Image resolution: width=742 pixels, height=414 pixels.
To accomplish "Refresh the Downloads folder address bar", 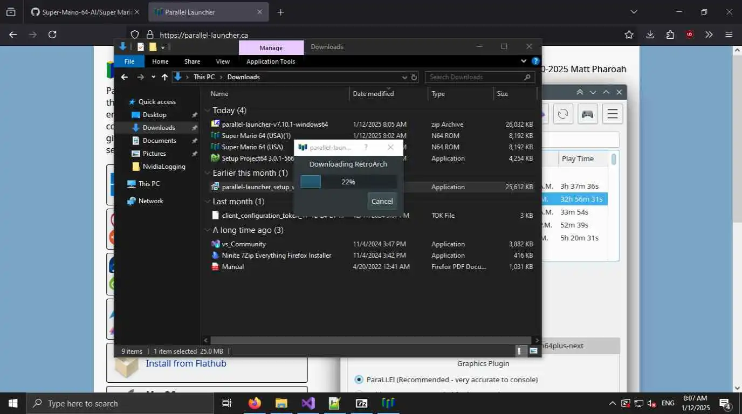I will pyautogui.click(x=414, y=77).
